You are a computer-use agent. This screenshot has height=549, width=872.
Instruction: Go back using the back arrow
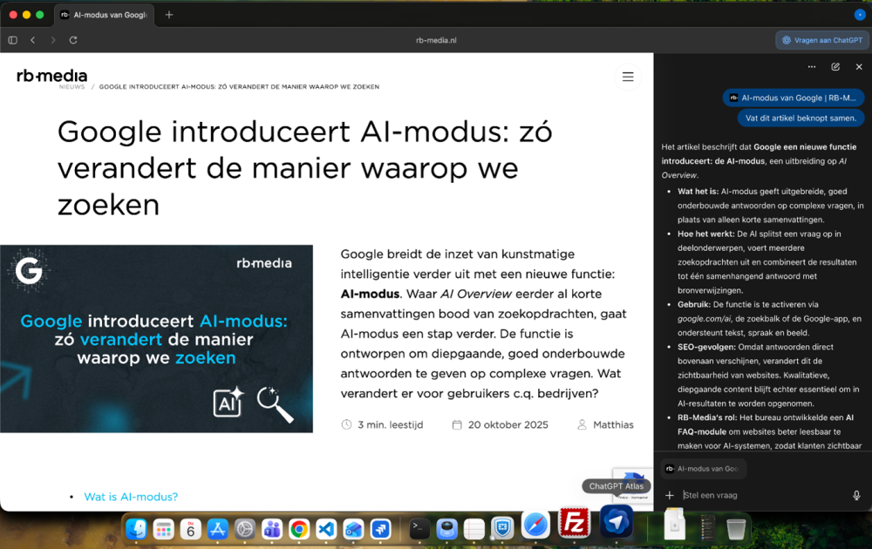coord(32,39)
